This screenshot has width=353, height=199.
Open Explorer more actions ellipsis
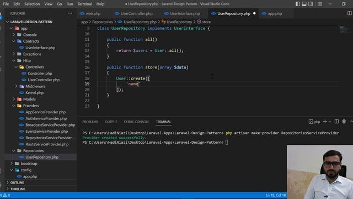[x=70, y=13]
